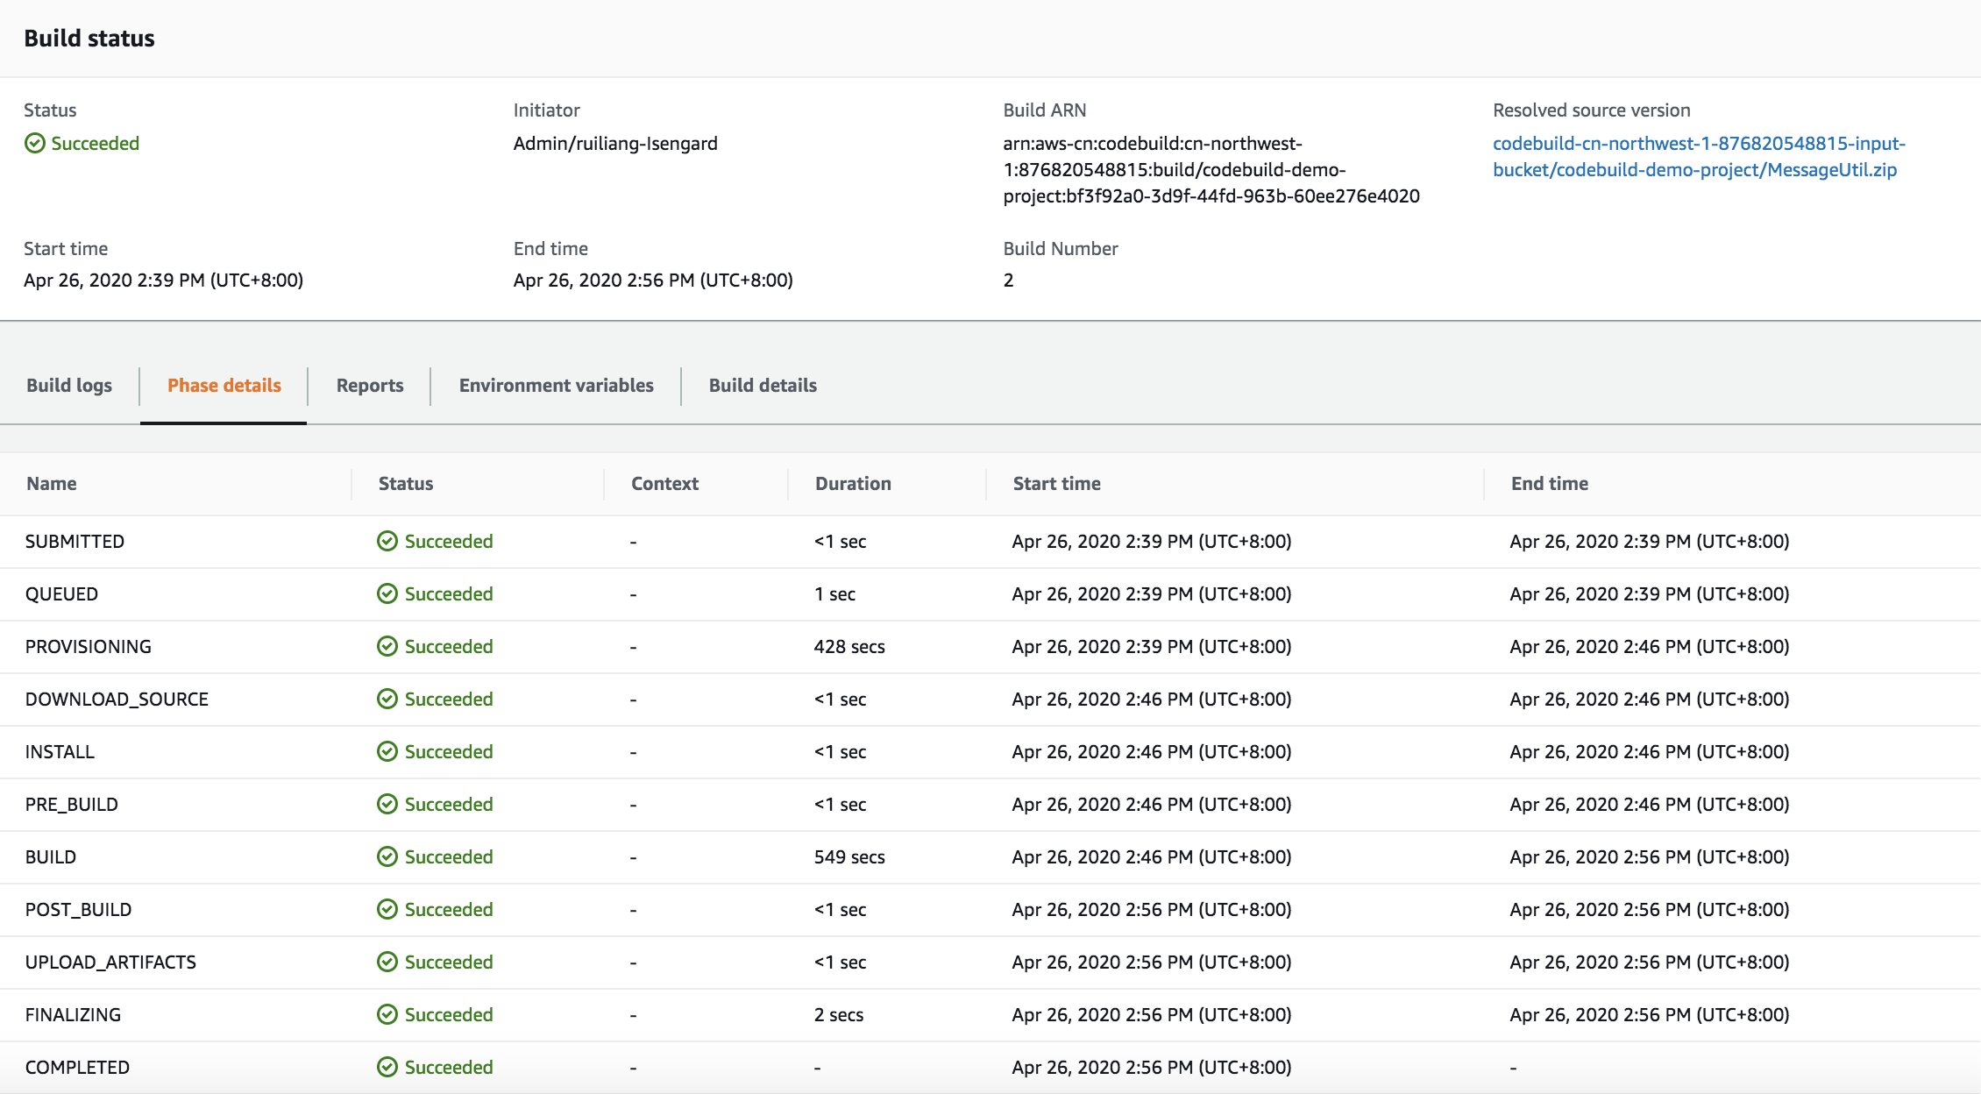Click the POST_BUILD row success check icon
This screenshot has width=1981, height=1094.
click(387, 909)
